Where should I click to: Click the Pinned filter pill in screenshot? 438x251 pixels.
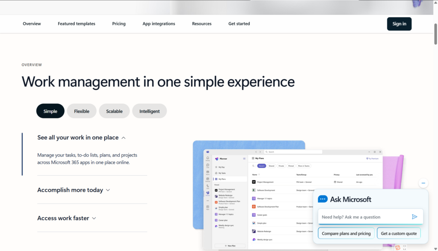pos(291,166)
